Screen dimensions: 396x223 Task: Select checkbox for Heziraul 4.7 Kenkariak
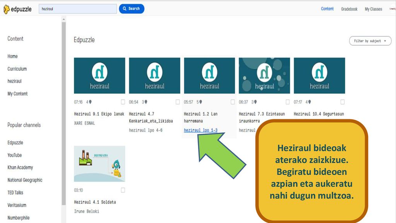point(178,102)
